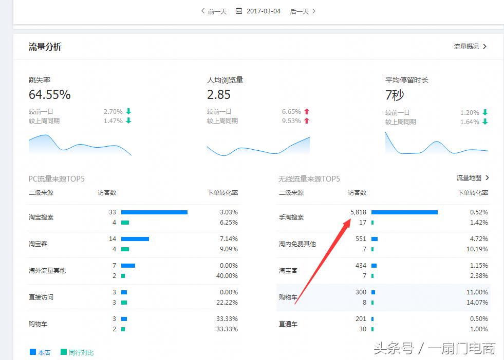Click 前一天 to view previous day

(216, 11)
